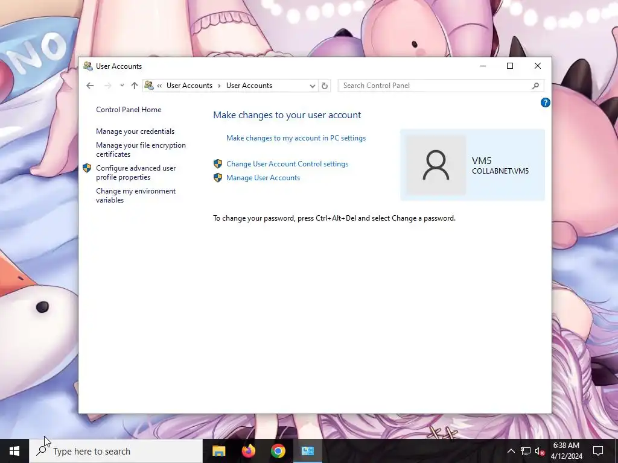This screenshot has height=463, width=618.
Task: Click the User Accounts icon in the address bar
Action: coord(149,85)
